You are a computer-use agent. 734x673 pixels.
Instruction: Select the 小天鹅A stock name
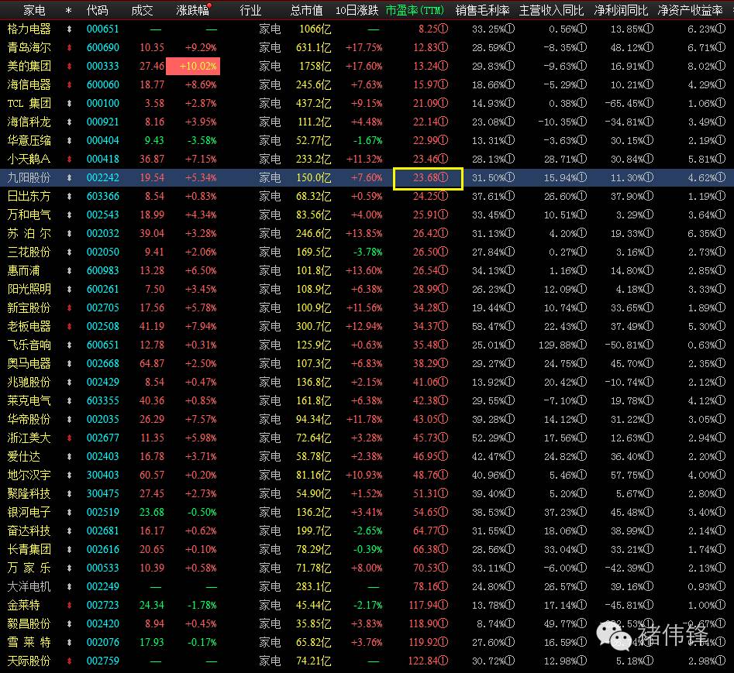pyautogui.click(x=29, y=159)
